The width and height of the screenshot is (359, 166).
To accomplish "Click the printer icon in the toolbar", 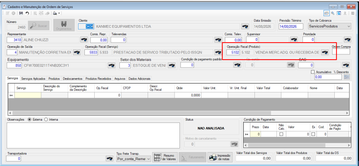I will click(x=55, y=13).
